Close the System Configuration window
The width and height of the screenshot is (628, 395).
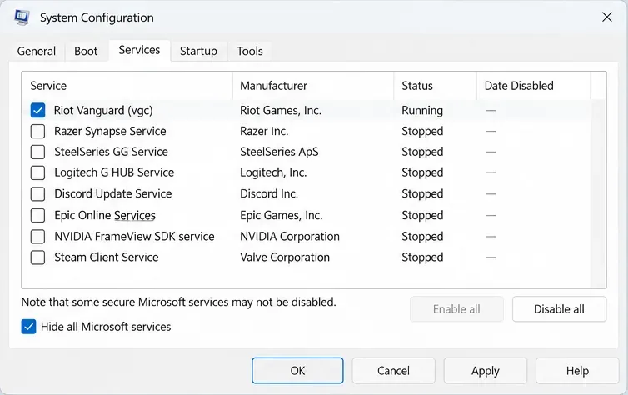(x=607, y=17)
